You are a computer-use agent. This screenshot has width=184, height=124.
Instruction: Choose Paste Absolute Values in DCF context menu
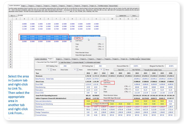111,95
